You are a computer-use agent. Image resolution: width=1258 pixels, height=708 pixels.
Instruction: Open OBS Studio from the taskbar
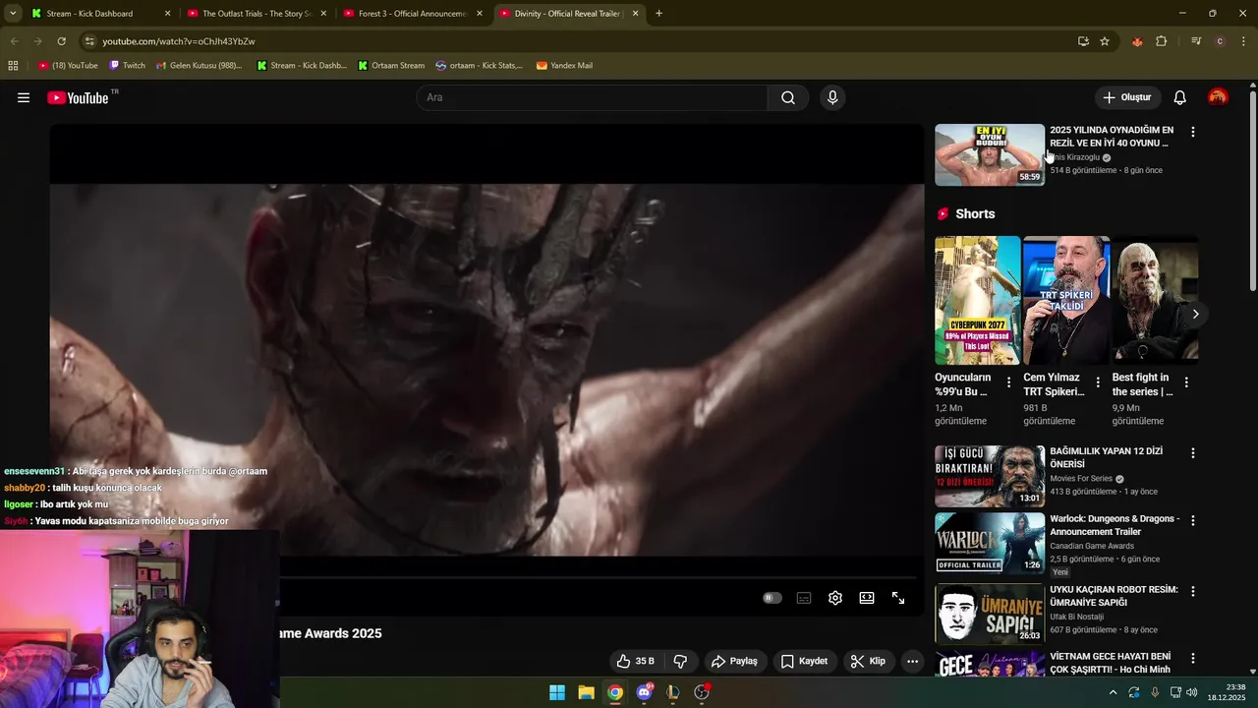[x=702, y=692]
